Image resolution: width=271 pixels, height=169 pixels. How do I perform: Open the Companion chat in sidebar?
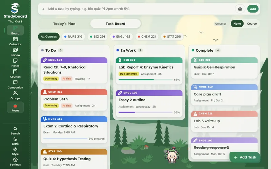point(15,84)
